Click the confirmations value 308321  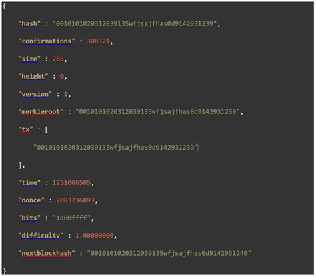[x=98, y=41]
